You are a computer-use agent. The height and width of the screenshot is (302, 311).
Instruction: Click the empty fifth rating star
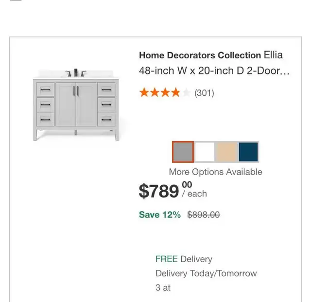tap(186, 92)
